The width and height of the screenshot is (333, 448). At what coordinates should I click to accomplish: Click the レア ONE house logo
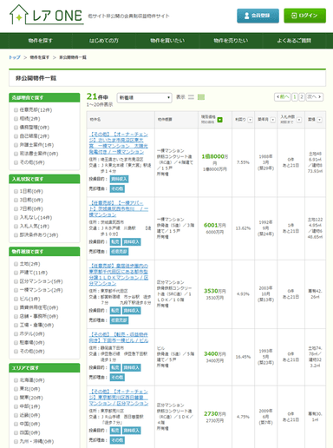[x=46, y=15]
